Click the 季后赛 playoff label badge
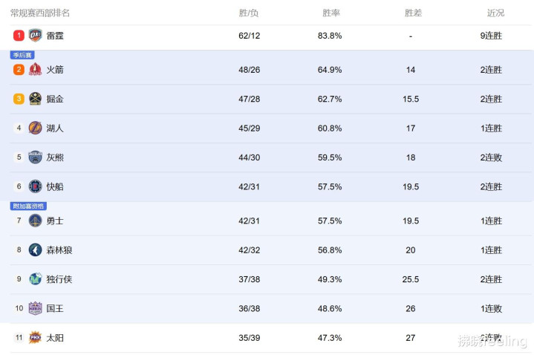The image size is (534, 355). tap(22, 55)
